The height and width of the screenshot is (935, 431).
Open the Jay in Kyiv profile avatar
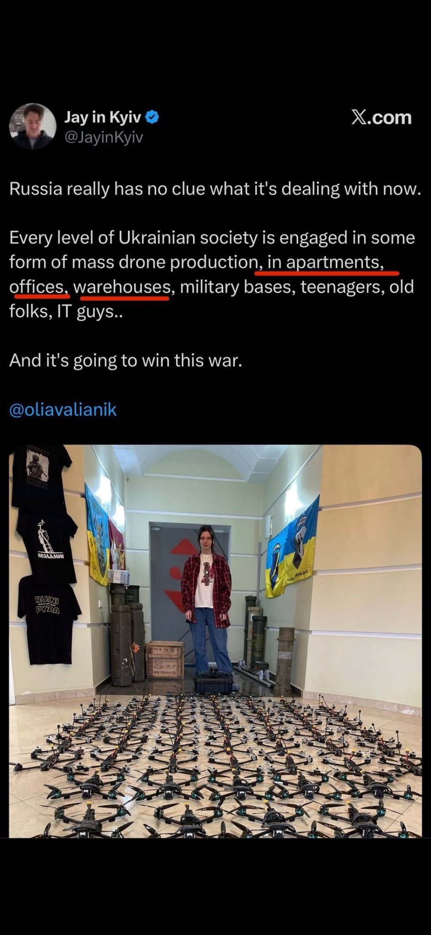click(33, 126)
